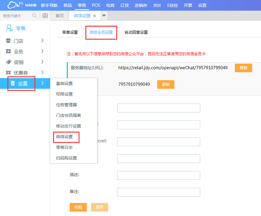Click the 备注 remarks input field
261x216 pixels.
158,192
